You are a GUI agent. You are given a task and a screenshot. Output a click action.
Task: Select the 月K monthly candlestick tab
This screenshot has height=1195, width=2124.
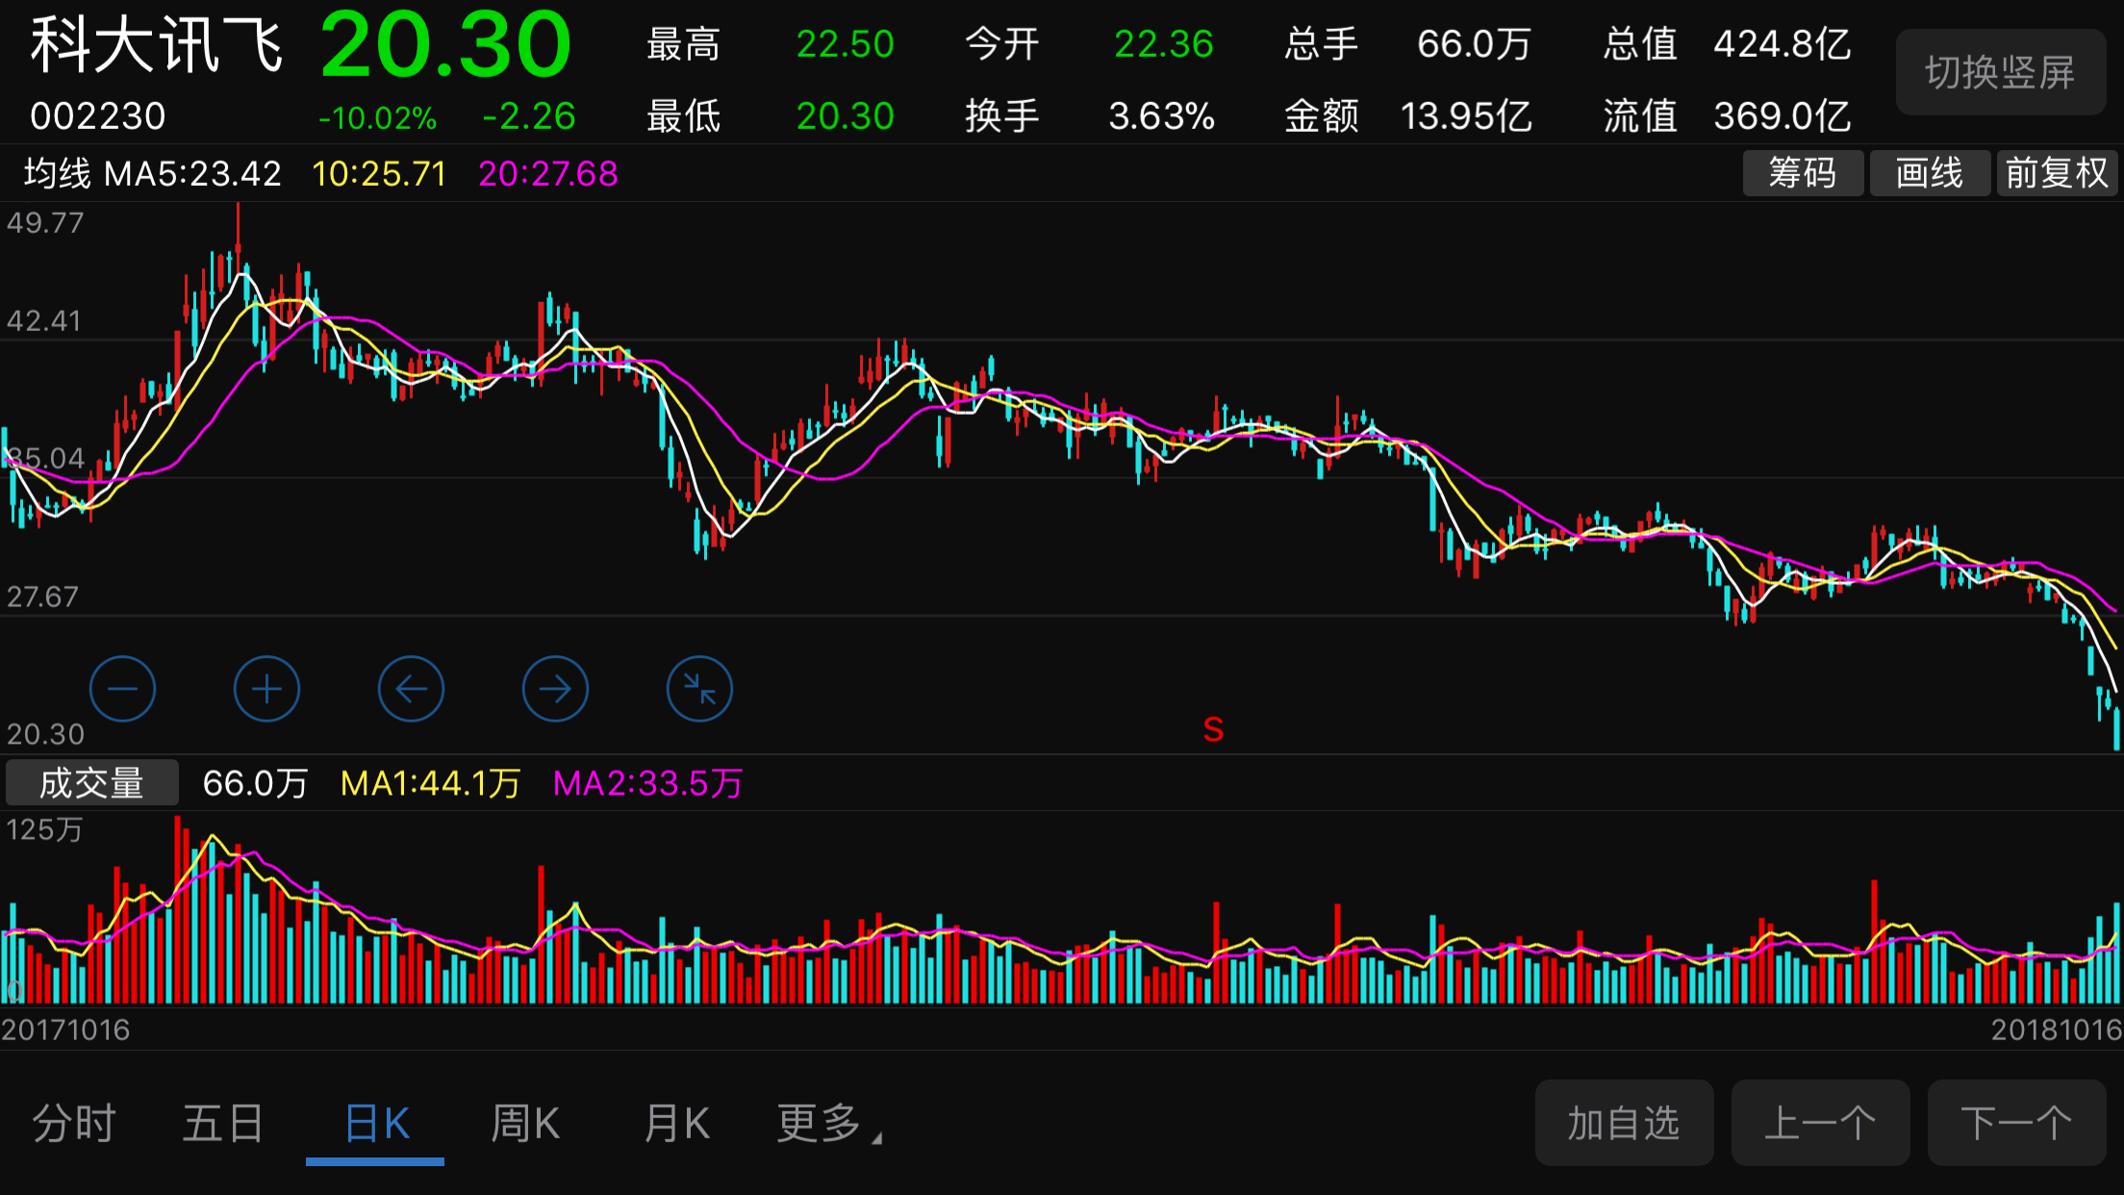pos(676,1123)
